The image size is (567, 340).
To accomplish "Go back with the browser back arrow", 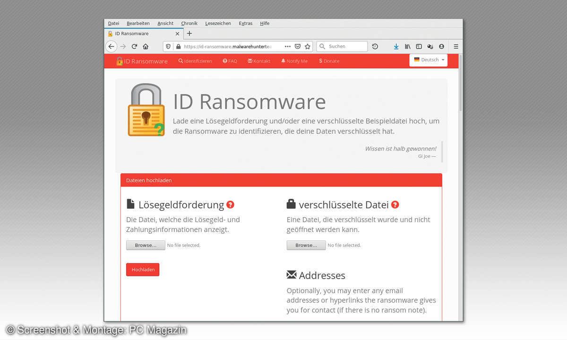I will click(111, 46).
